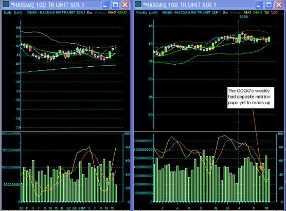
Task: Close the weekly chart window
Action: (279, 5)
